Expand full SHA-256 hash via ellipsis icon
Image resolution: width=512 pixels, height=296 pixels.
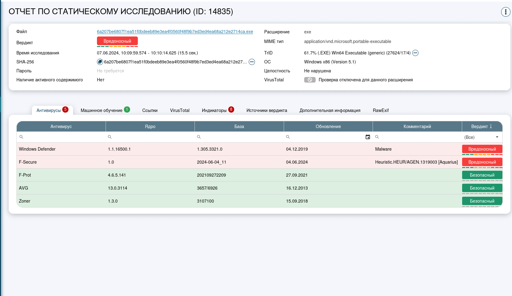252,62
